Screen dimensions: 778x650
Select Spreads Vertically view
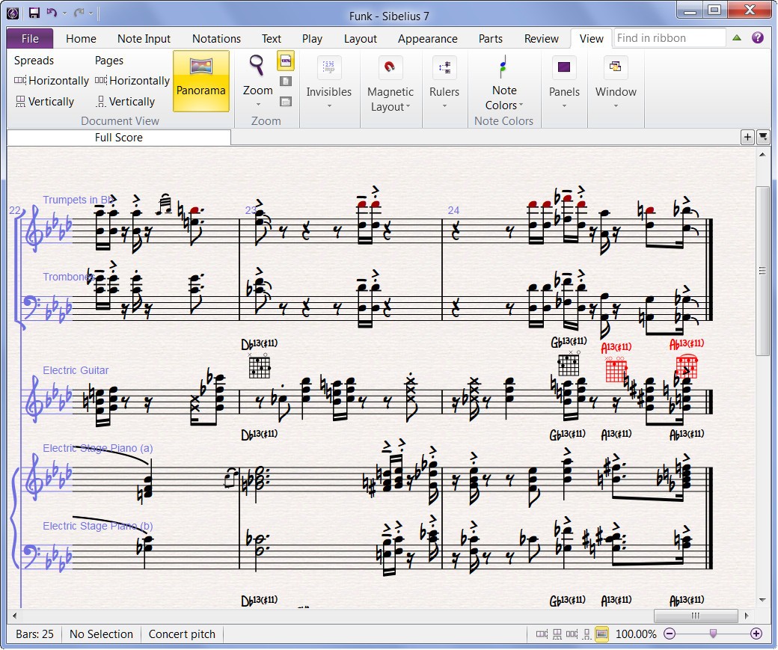click(x=45, y=102)
